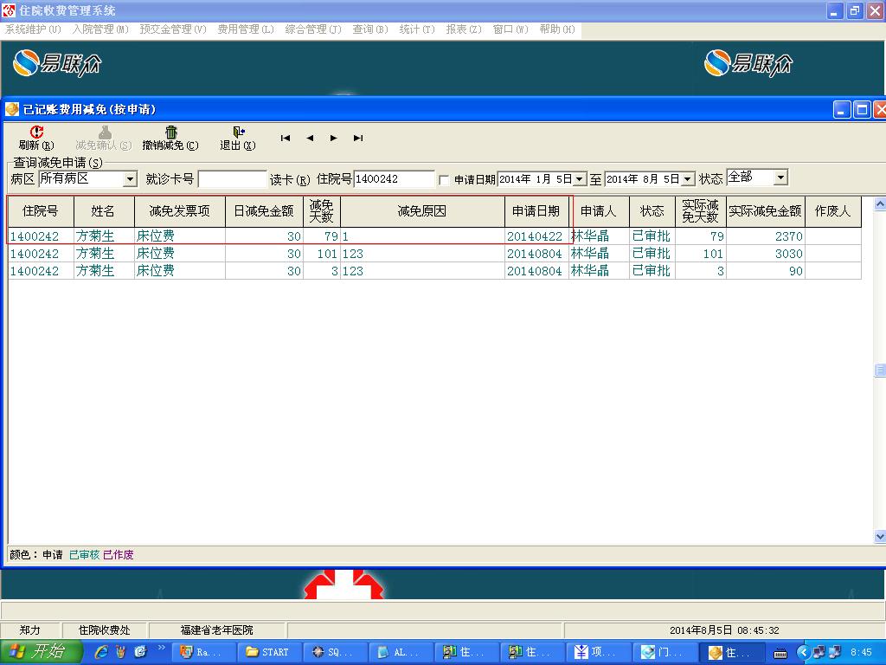886x665 pixels.
Task: Open the 状态 全部 dropdown
Action: point(780,178)
